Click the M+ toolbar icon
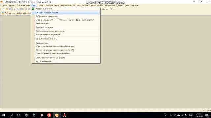Viewport: 211px width, 118px height. pyautogui.click(x=103, y=9)
